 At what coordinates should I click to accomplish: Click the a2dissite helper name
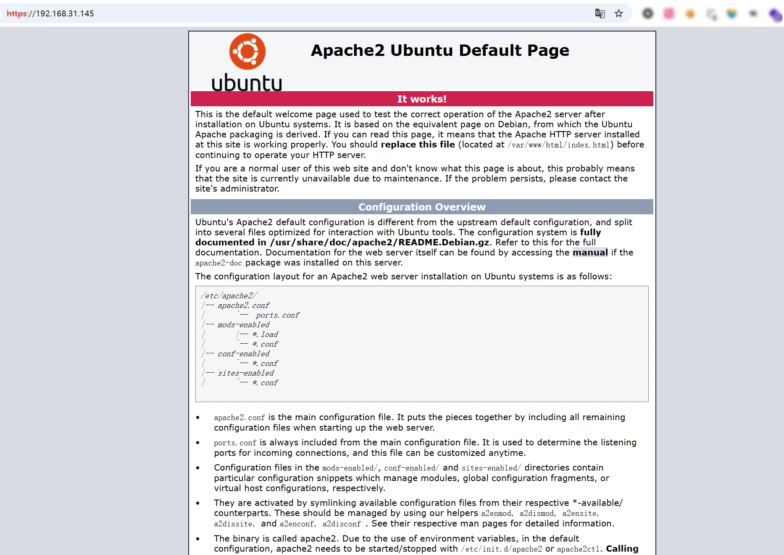[x=233, y=524]
